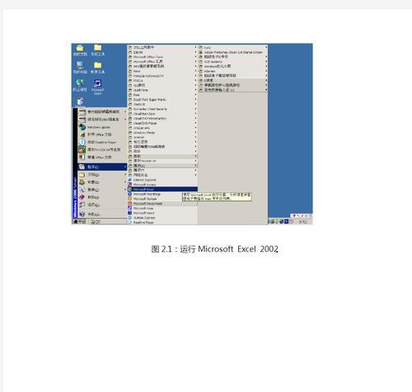Image resolution: width=412 pixels, height=392 pixels.
Task: Select the Microsoft Word desktop shortcut
Action: (97, 87)
